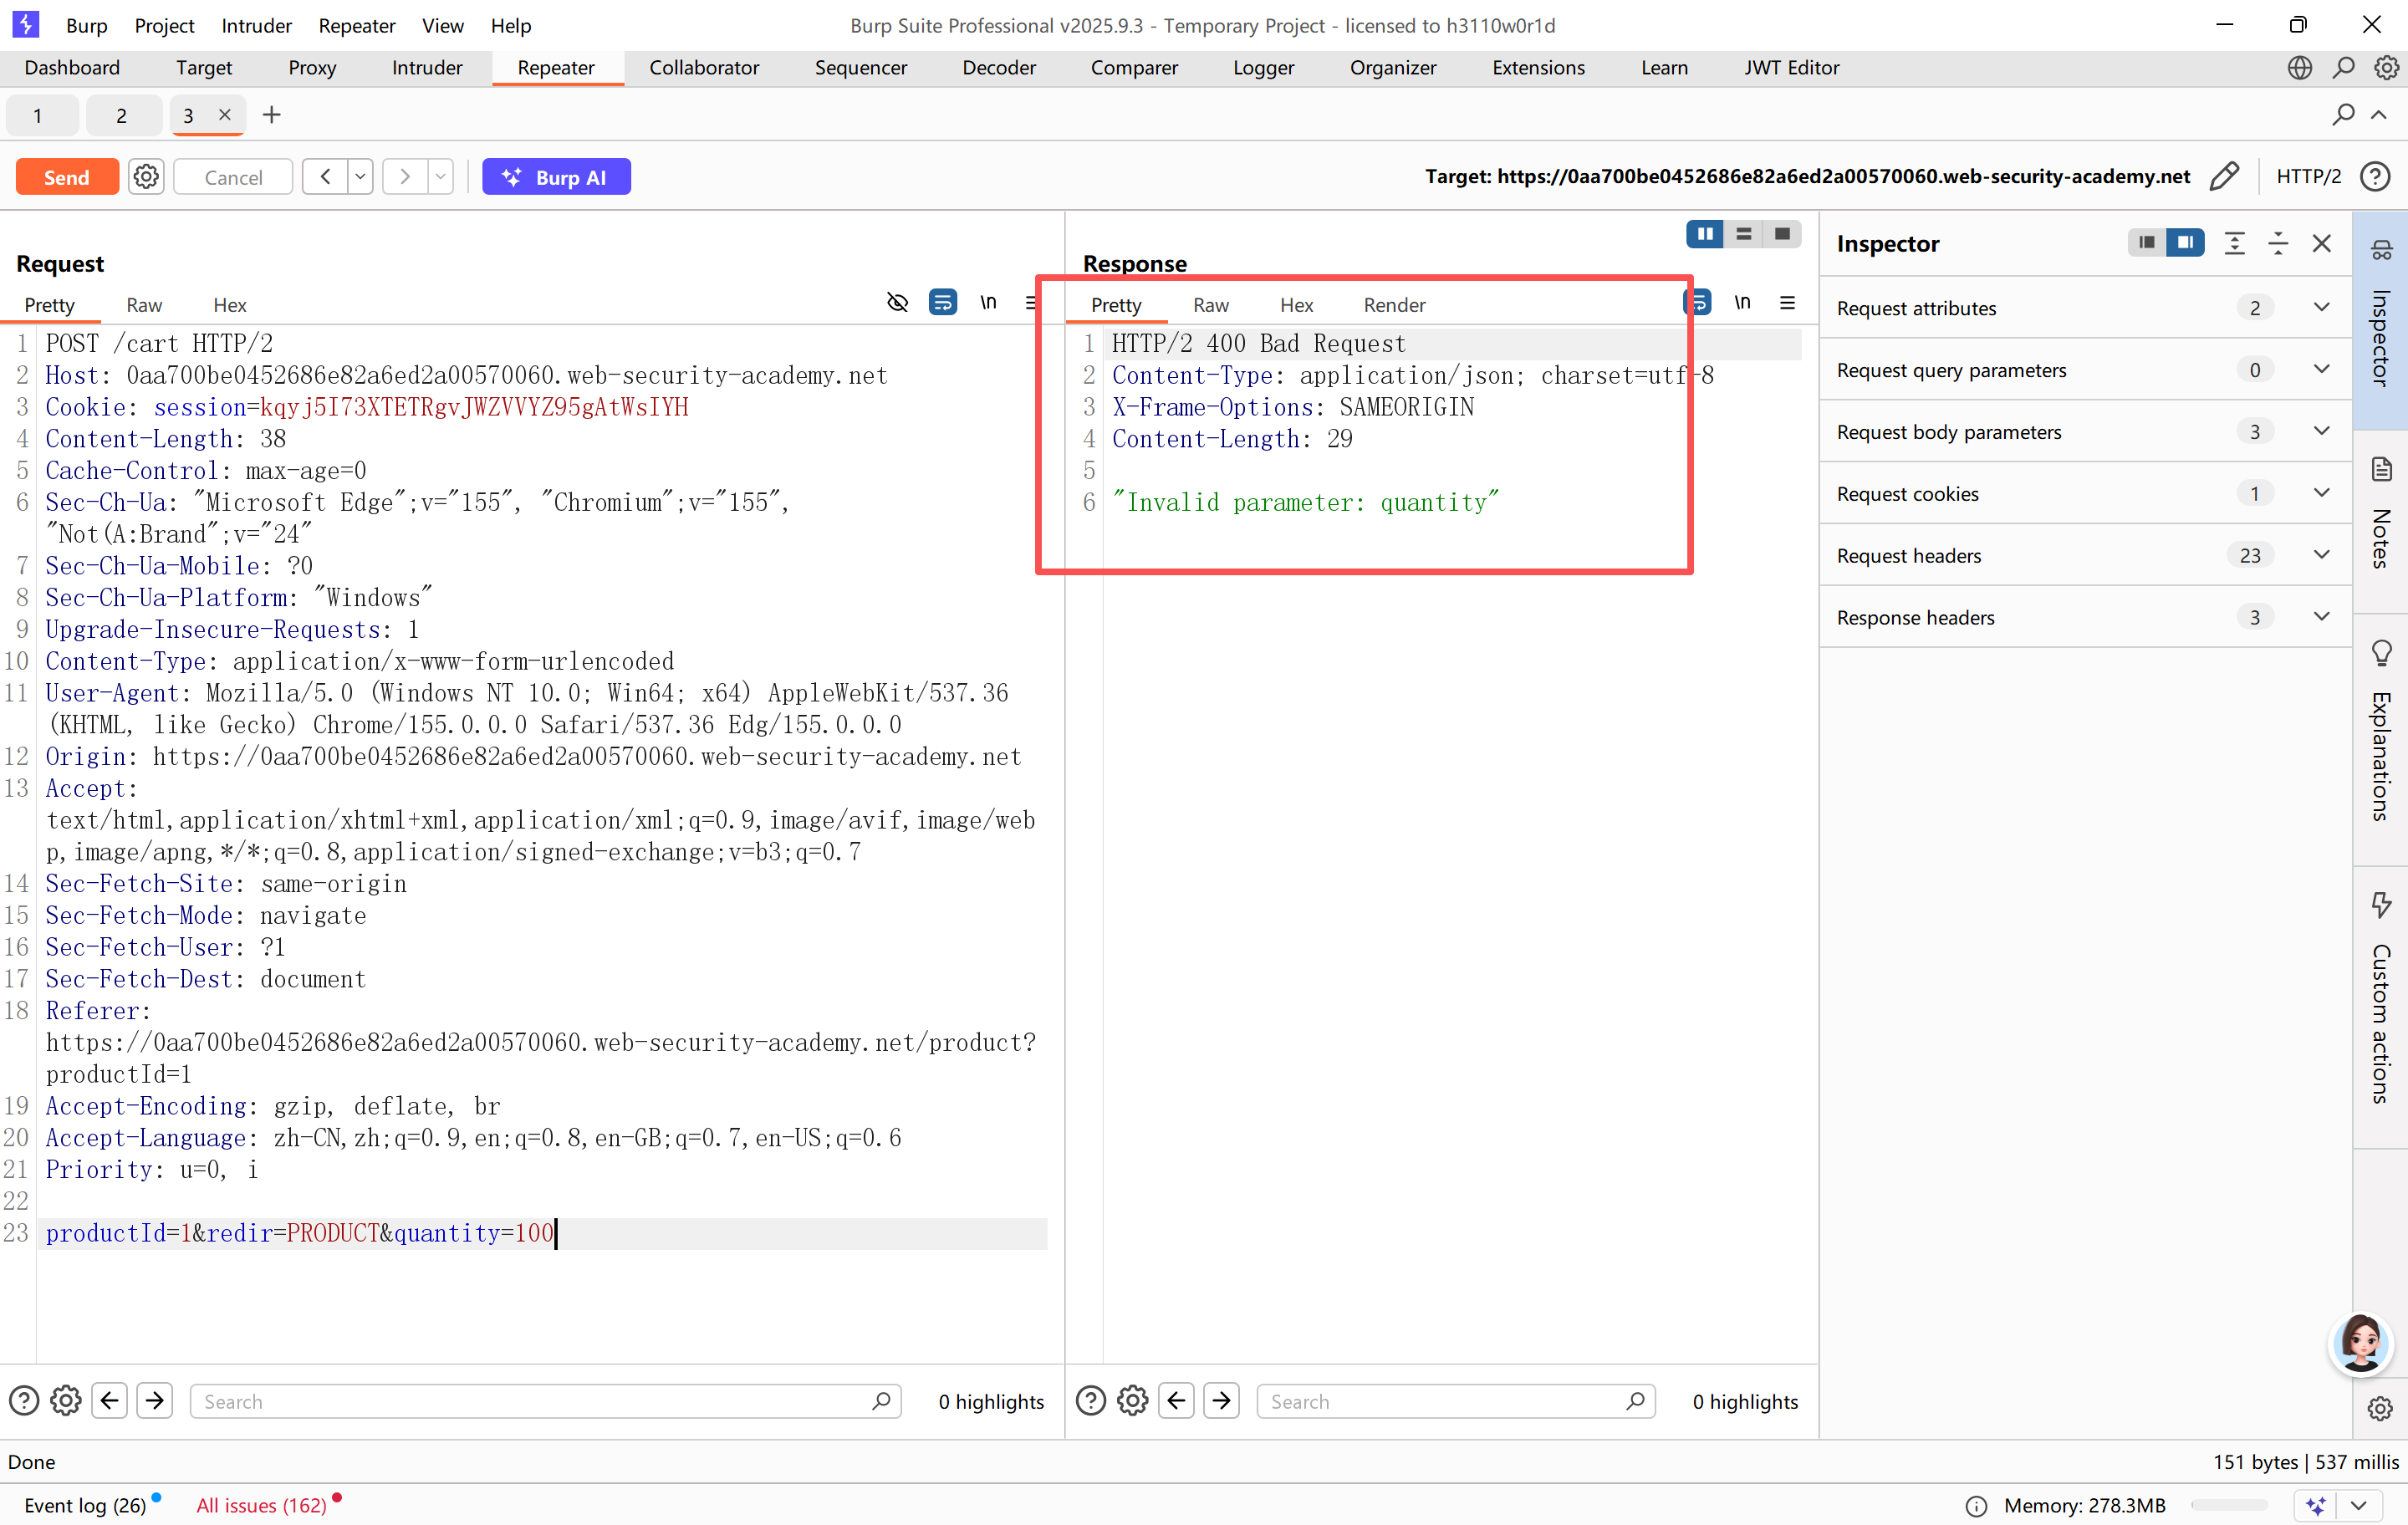Expand Request headers section

pos(2086,555)
